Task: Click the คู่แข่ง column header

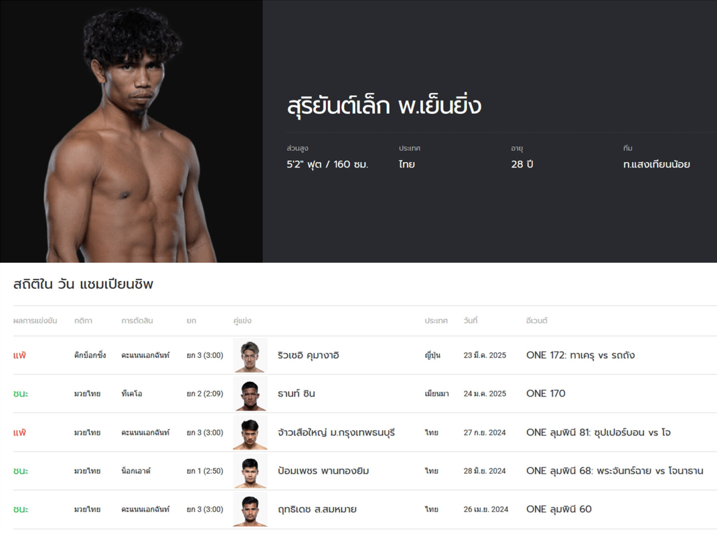Action: pyautogui.click(x=242, y=321)
